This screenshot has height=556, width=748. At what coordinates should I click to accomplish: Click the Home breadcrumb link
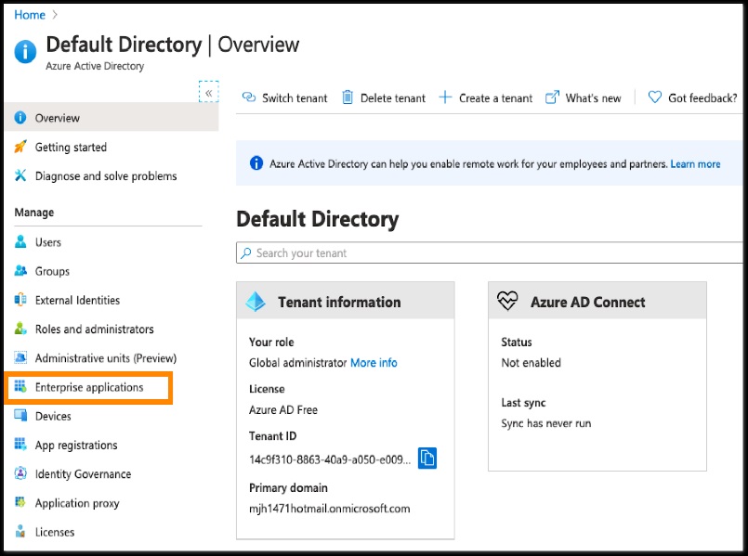[x=30, y=15]
